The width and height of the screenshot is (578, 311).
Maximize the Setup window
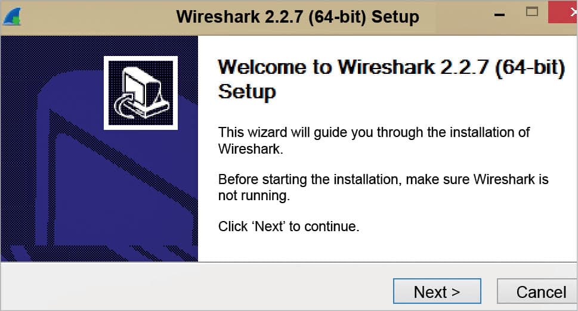click(x=532, y=11)
